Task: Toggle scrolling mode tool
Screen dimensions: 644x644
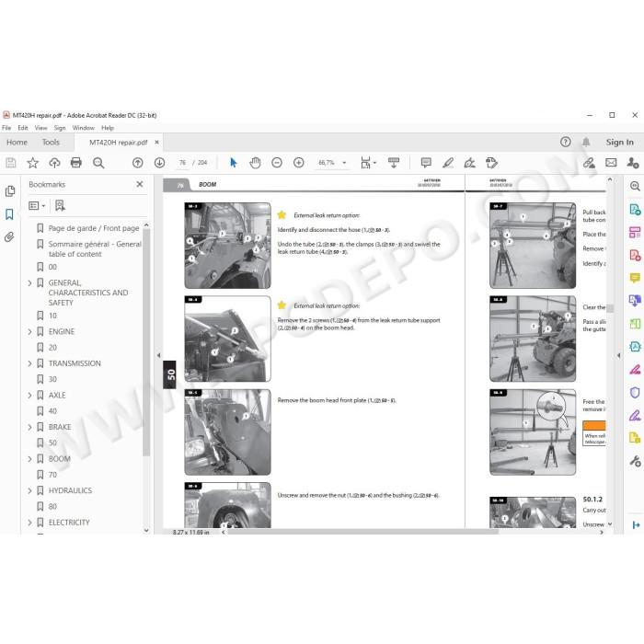Action: tap(394, 163)
